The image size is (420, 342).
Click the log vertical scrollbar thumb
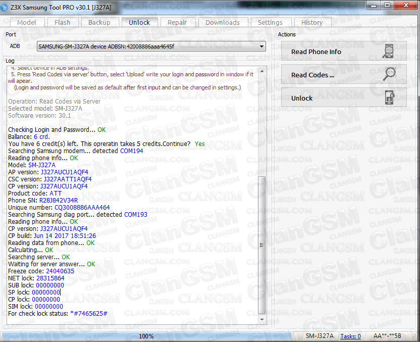pyautogui.click(x=261, y=245)
